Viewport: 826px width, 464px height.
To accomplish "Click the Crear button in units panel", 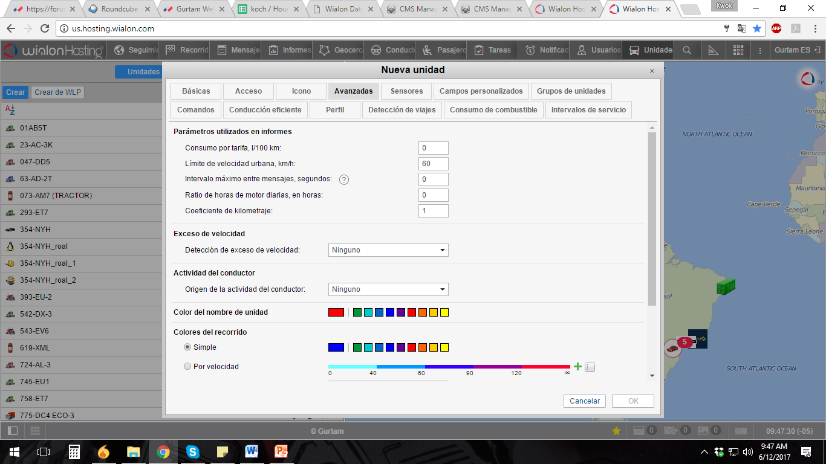I will coord(16,92).
